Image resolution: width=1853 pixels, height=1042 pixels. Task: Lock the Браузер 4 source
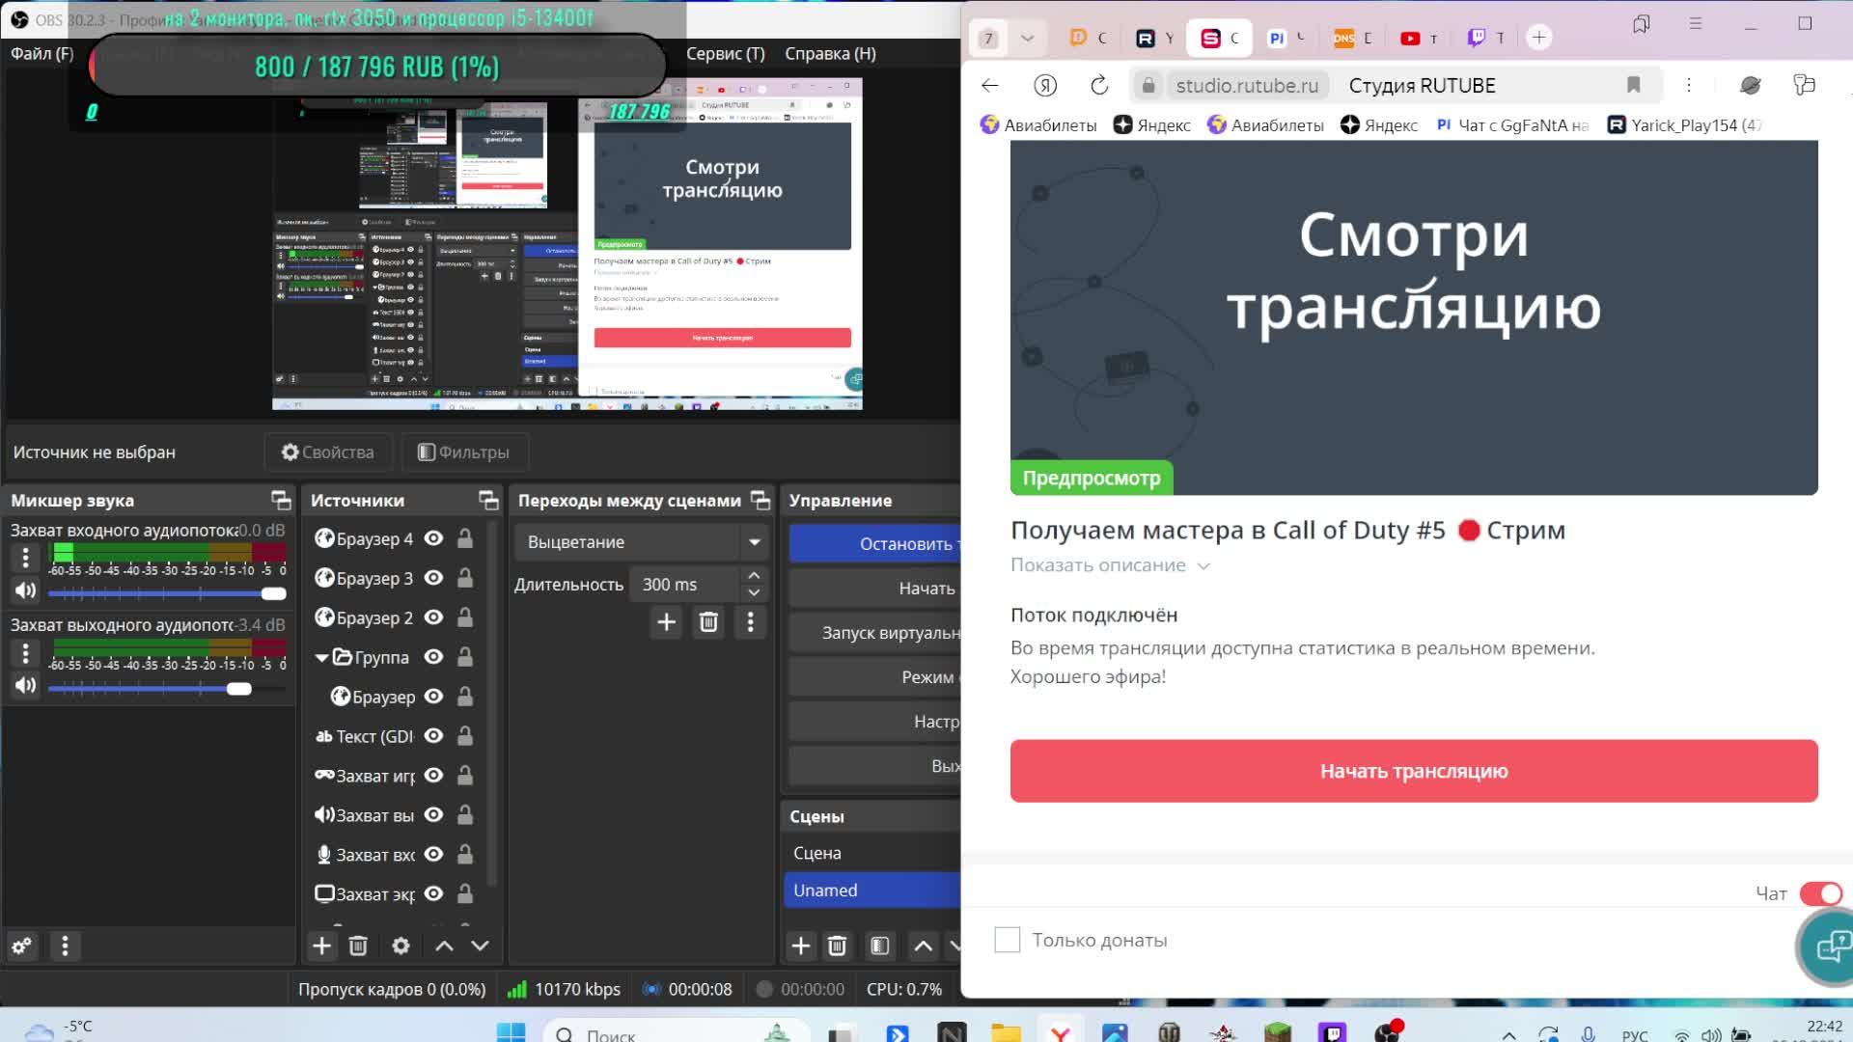(x=464, y=538)
